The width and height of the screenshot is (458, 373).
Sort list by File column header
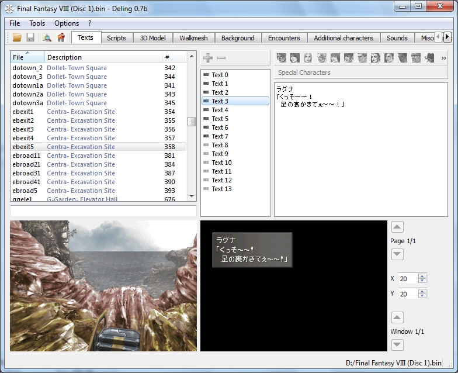click(x=27, y=57)
